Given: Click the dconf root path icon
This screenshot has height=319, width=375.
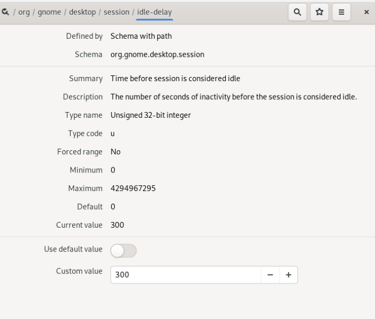Looking at the screenshot, I should [x=5, y=12].
